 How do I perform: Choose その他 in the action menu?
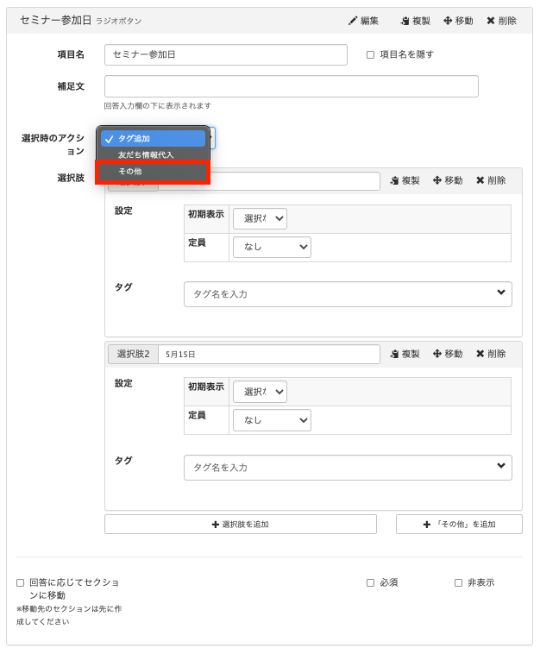(153, 172)
